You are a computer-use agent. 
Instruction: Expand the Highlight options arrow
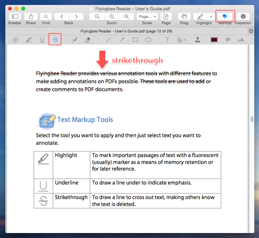(x=211, y=17)
